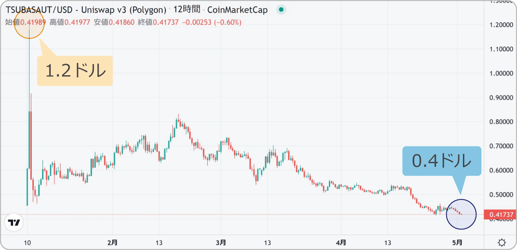Viewport: 517px width, 250px height.
Task: Click the 0.70000 price axis label
Action: pyautogui.click(x=501, y=146)
